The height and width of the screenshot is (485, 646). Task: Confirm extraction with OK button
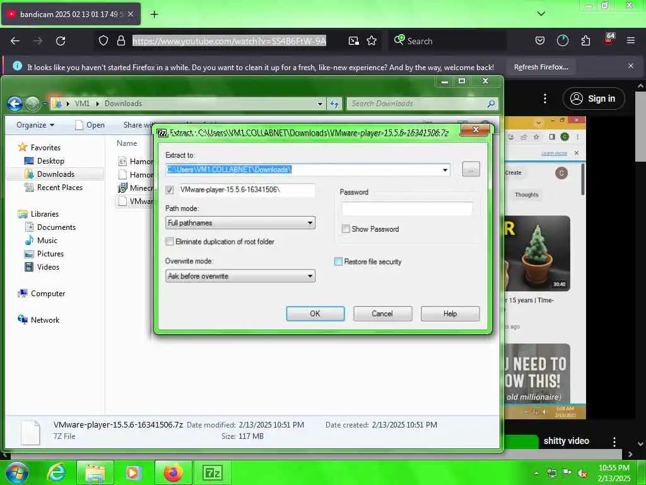[315, 313]
